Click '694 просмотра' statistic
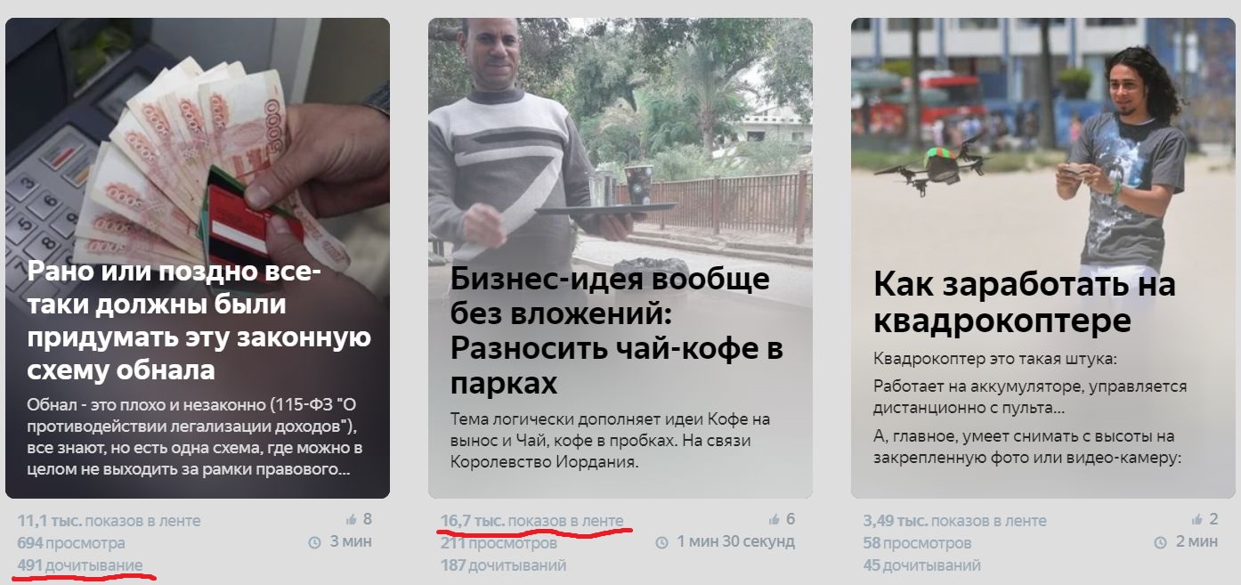1241x585 pixels. click(71, 542)
